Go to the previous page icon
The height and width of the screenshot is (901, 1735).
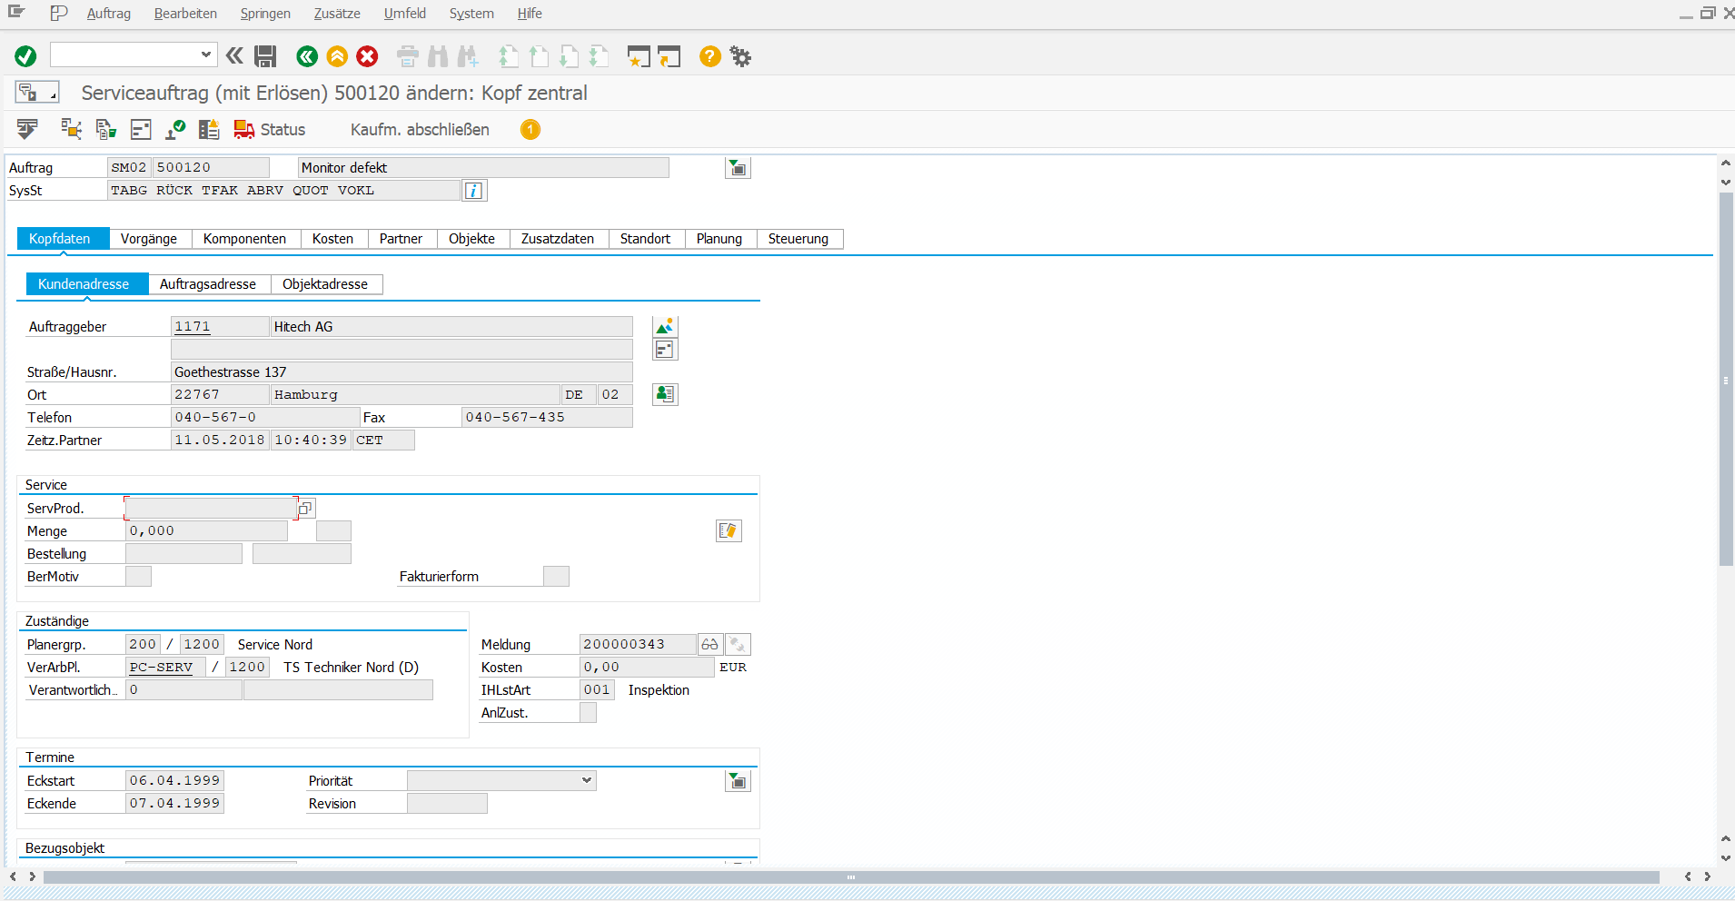point(539,56)
